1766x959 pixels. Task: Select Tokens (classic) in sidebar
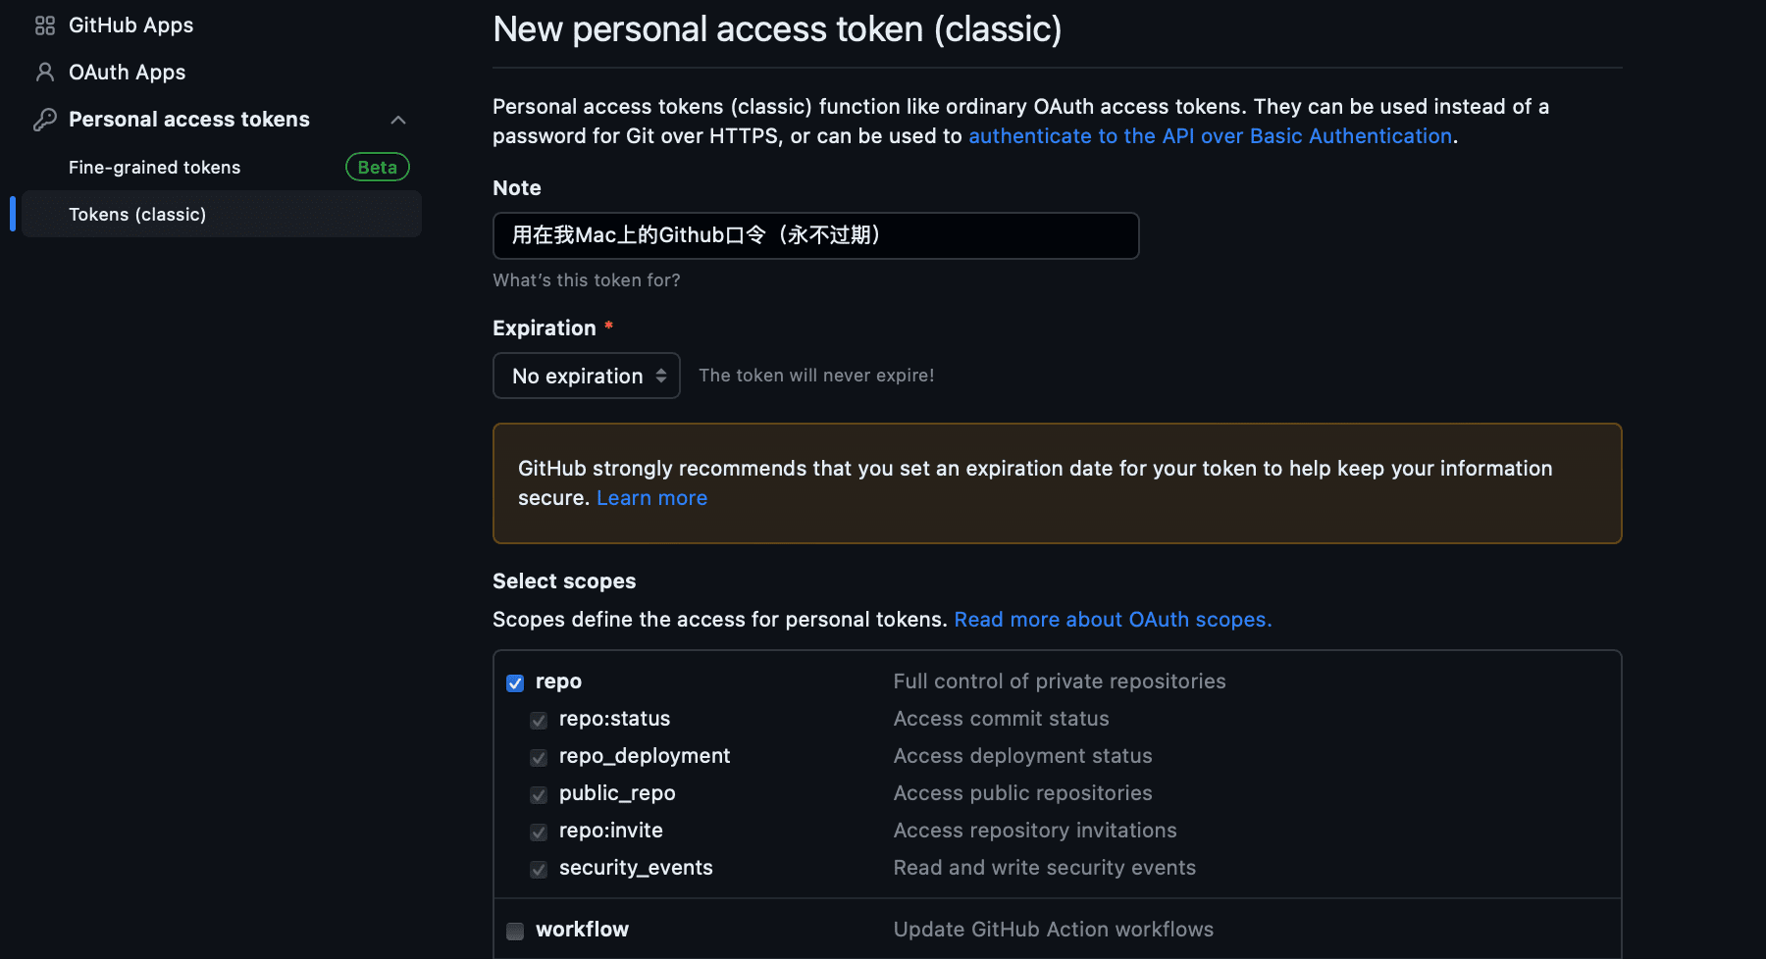point(222,215)
